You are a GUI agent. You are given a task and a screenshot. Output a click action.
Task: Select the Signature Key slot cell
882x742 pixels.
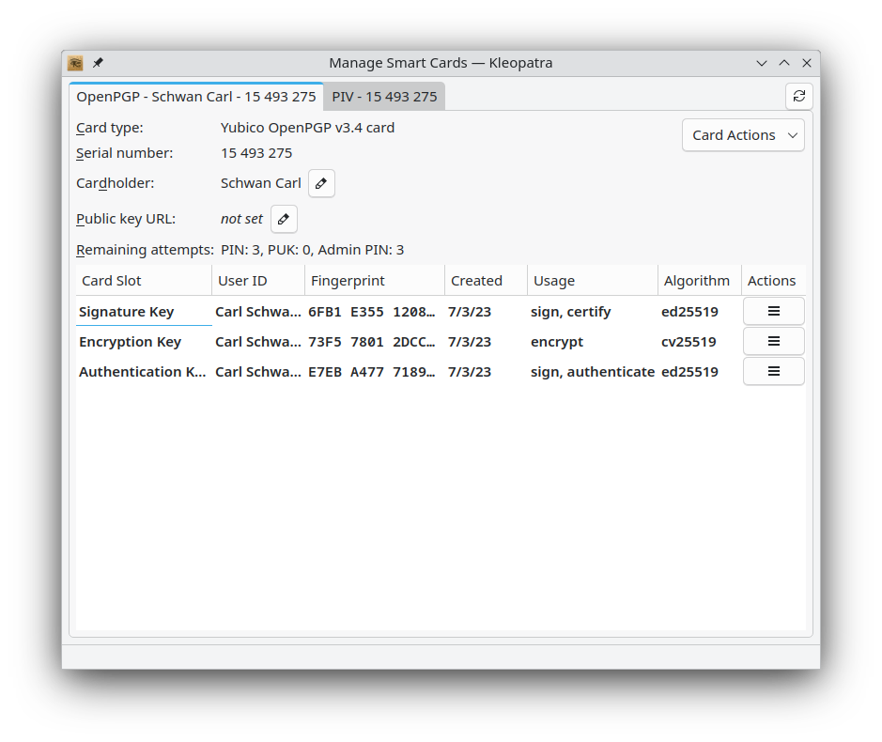pyautogui.click(x=144, y=312)
